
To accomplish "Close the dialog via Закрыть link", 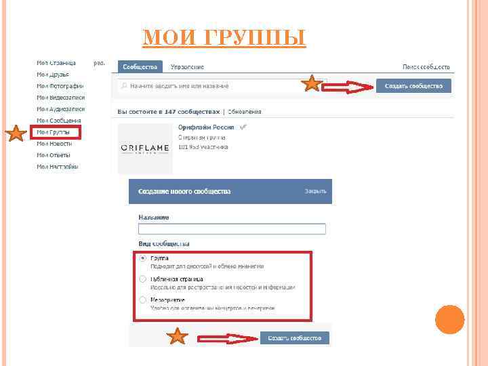I will pos(315,191).
